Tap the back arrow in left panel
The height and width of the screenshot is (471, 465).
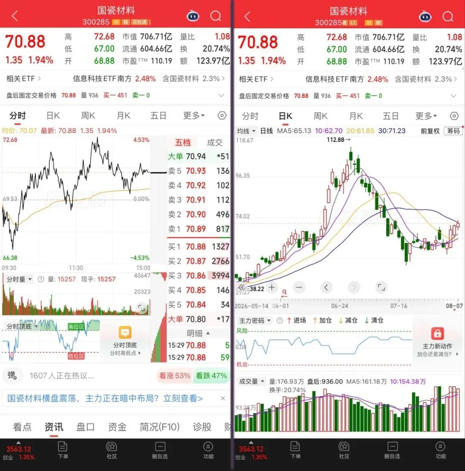pyautogui.click(x=14, y=16)
